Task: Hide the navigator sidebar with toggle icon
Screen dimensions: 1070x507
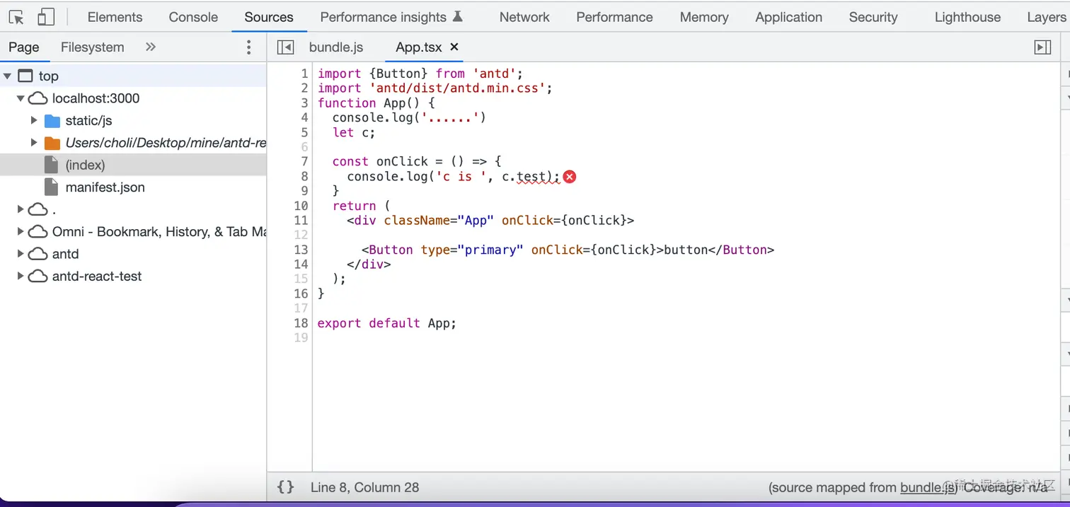Action: pos(285,47)
